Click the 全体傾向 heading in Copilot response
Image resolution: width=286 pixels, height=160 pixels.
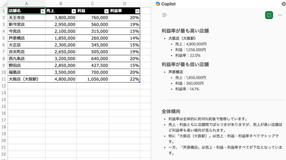(x=171, y=111)
